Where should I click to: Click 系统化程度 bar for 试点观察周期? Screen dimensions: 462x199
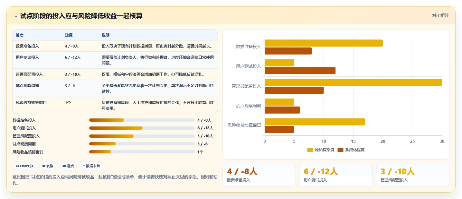[x=282, y=110]
